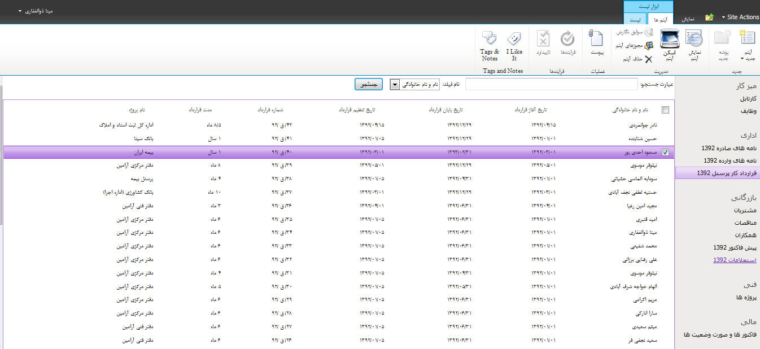Image resolution: width=760 pixels, height=349 pixels.
Task: Click the ابزار لیست tab group header
Action: tap(648, 6)
